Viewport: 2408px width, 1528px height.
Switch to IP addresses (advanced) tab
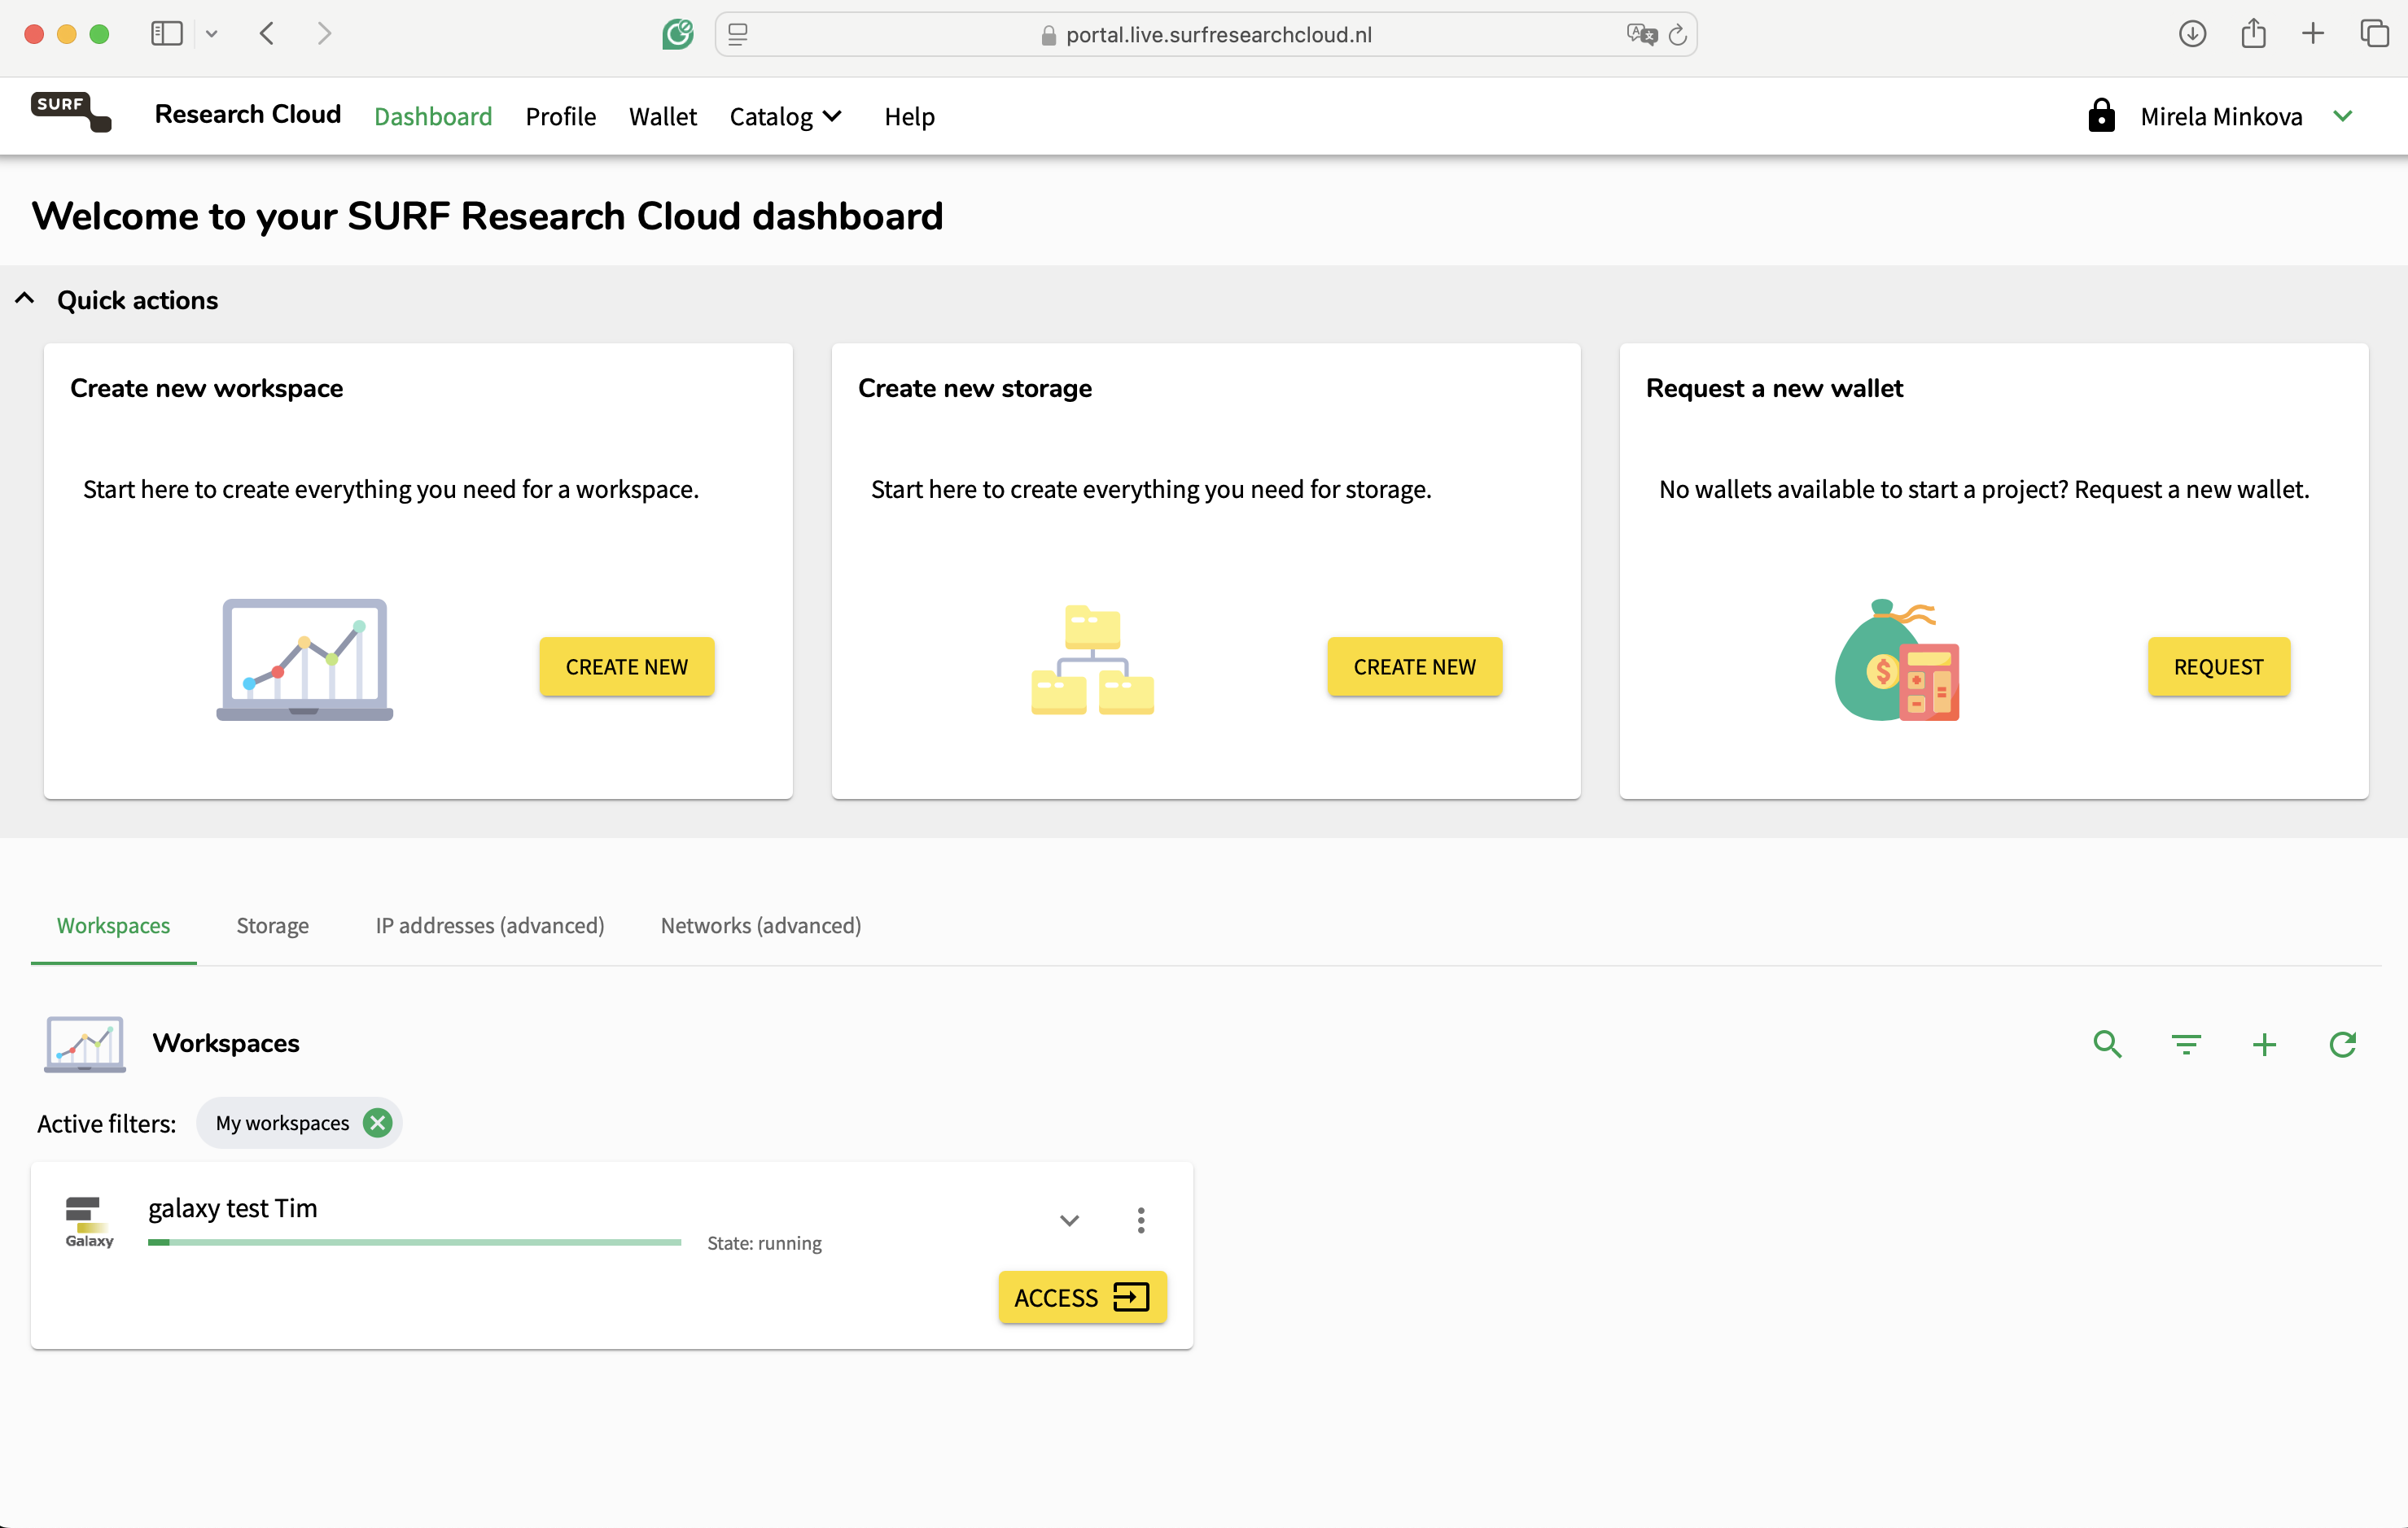(x=490, y=925)
